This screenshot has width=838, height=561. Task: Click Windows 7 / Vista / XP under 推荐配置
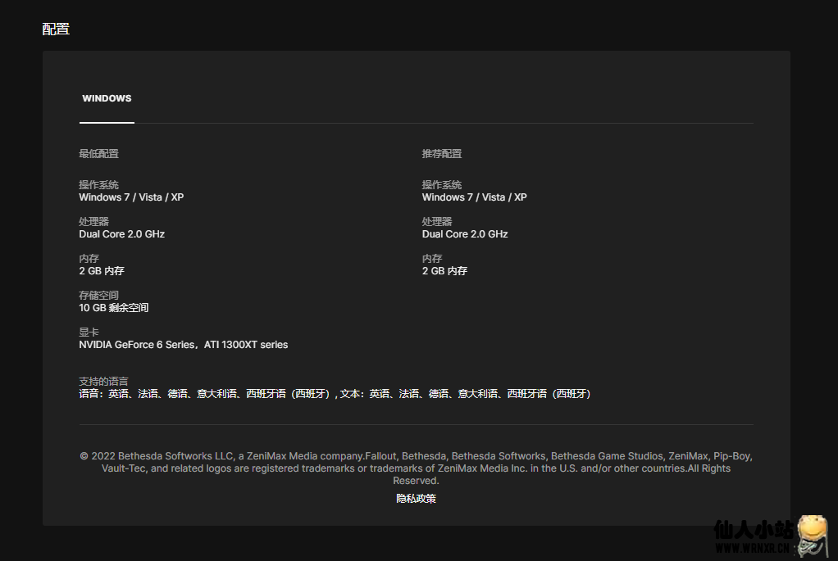point(474,197)
